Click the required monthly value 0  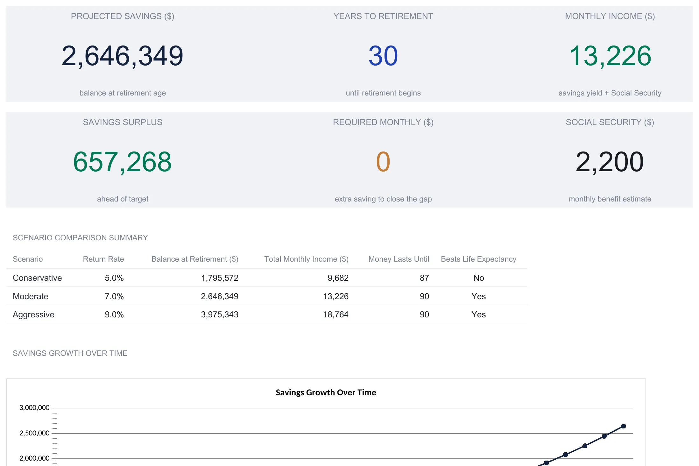pos(383,162)
